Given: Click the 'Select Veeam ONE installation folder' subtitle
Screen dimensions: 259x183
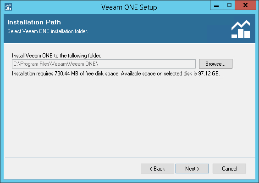Looking at the screenshot, I should point(48,31).
